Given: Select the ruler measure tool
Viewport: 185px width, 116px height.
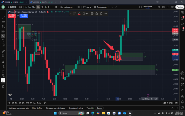Looking at the screenshot, I should pos(3,51).
